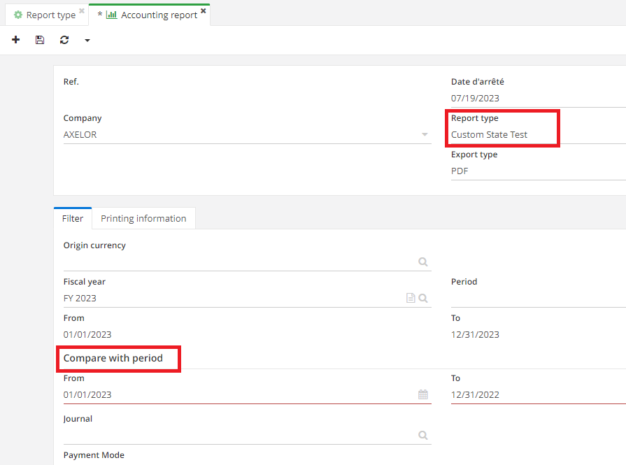Open the Printing information tab
This screenshot has height=465, width=626.
[x=143, y=218]
